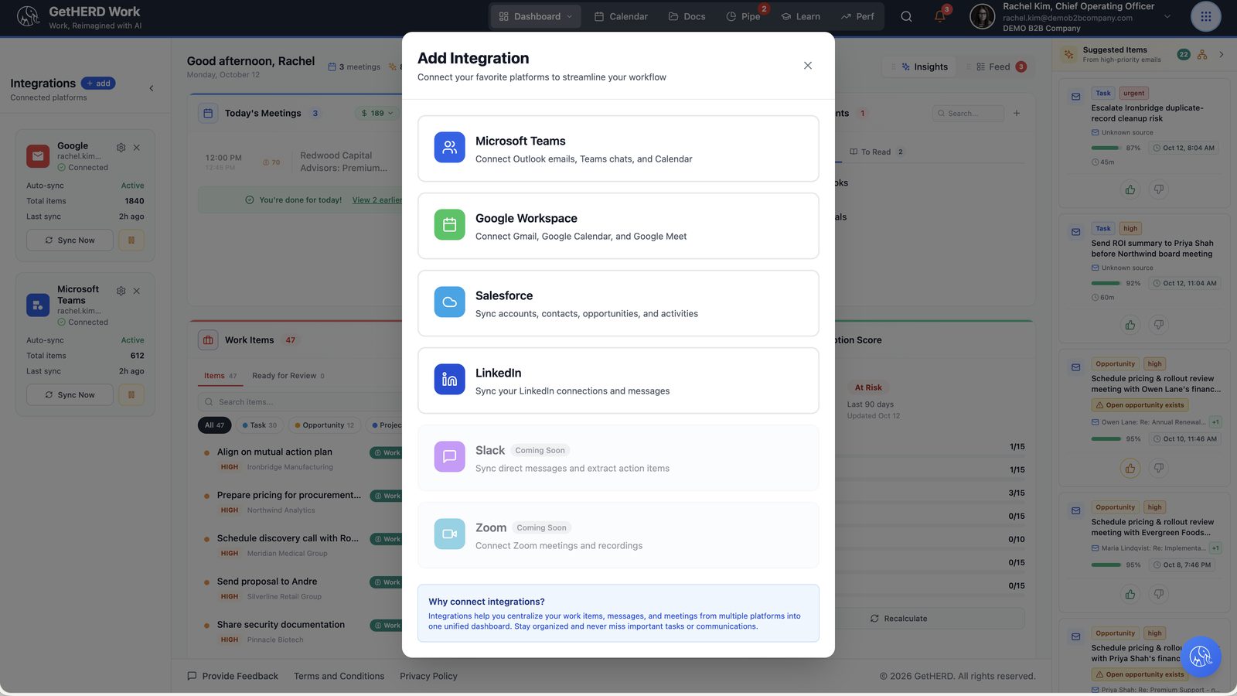
Task: Switch to Ready for Review tab
Action: pyautogui.click(x=288, y=376)
